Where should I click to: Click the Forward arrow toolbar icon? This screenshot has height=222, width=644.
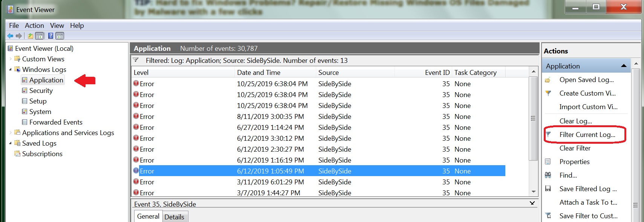pyautogui.click(x=18, y=36)
